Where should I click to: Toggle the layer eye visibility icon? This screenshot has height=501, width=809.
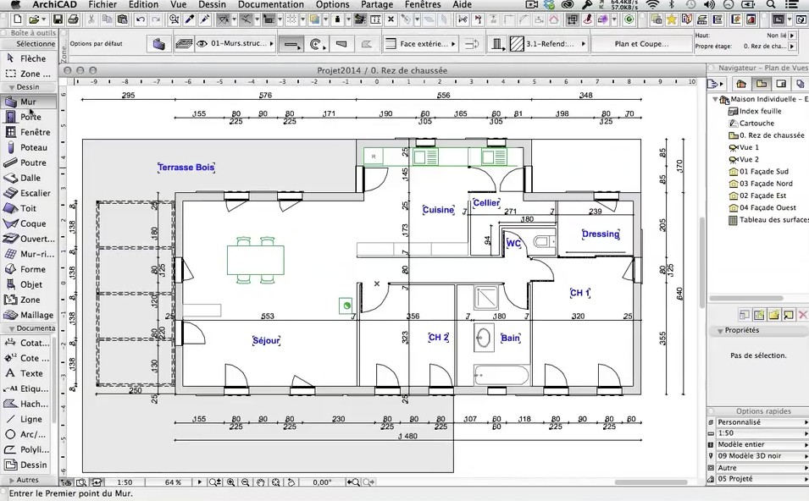[x=202, y=44]
